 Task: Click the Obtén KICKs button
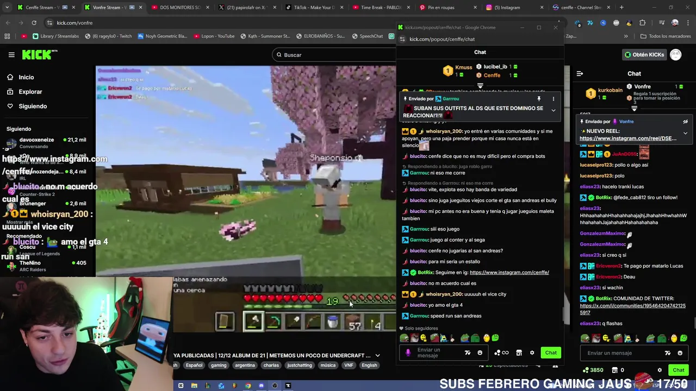coord(644,55)
